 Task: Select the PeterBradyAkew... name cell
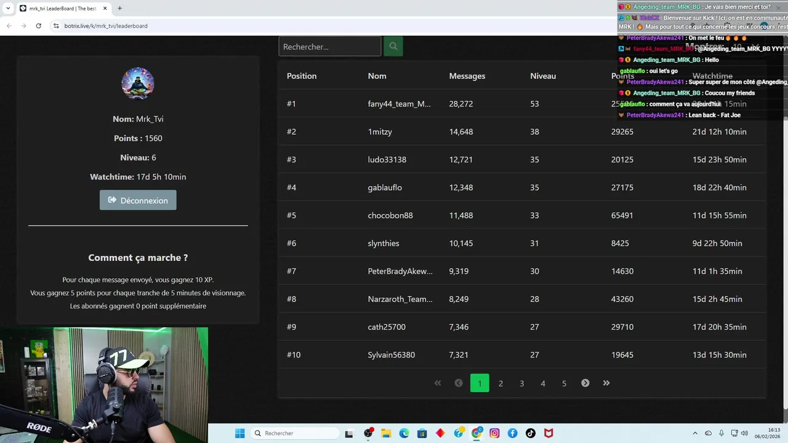point(400,271)
